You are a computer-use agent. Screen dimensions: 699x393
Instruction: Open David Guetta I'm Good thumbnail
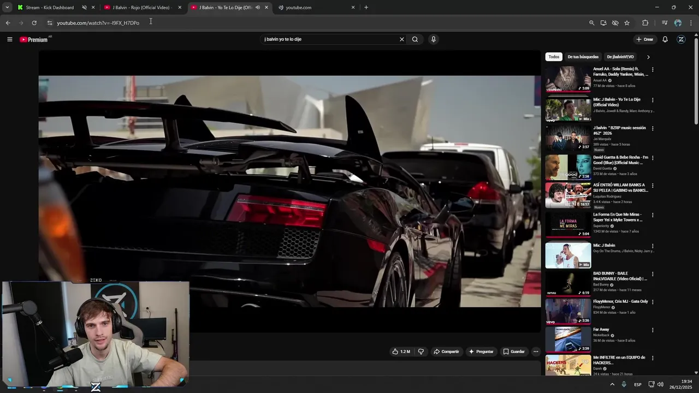point(568,167)
